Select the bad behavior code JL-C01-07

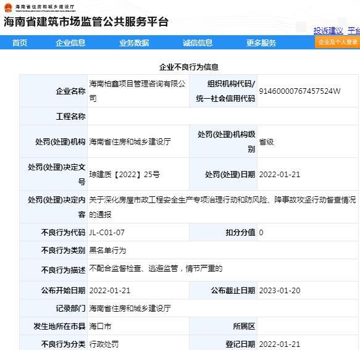click(107, 233)
